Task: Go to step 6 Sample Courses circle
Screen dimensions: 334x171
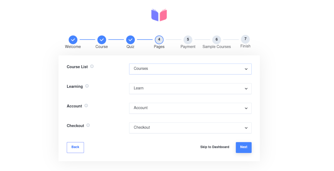Action: (217, 40)
